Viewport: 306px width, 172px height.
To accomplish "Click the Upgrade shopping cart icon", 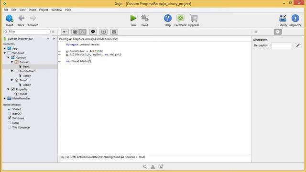I will click(x=194, y=18).
